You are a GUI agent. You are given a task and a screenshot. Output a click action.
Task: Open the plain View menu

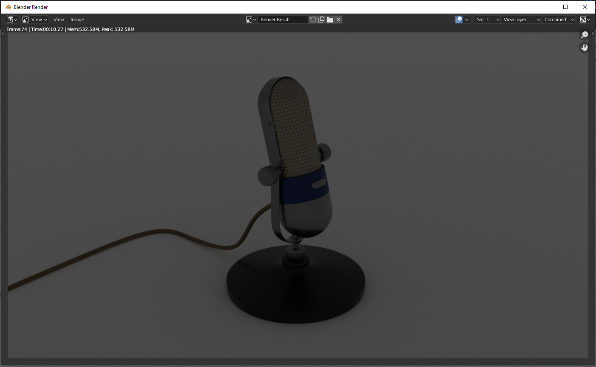(59, 20)
